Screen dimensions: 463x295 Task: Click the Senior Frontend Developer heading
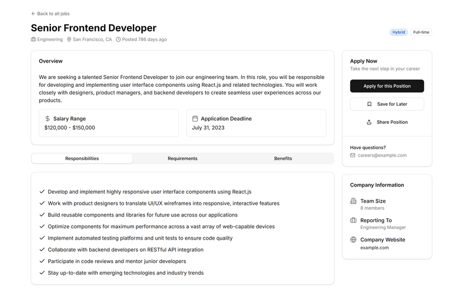pos(93,28)
